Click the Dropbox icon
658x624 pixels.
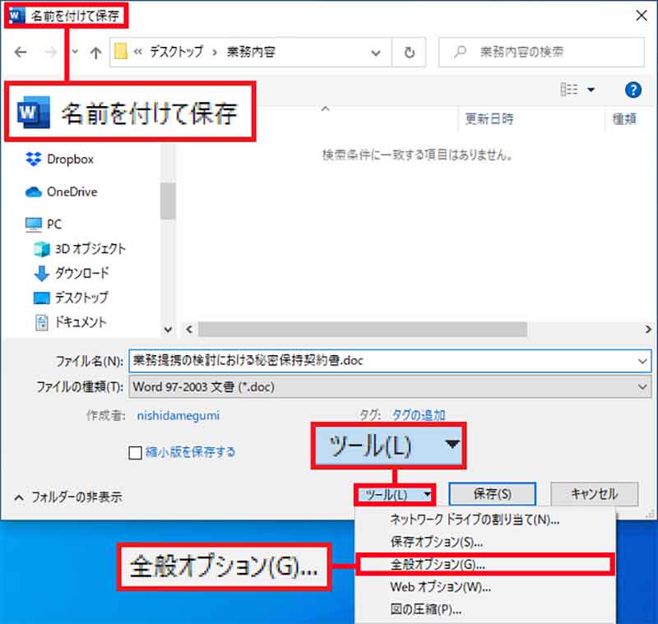tap(34, 159)
